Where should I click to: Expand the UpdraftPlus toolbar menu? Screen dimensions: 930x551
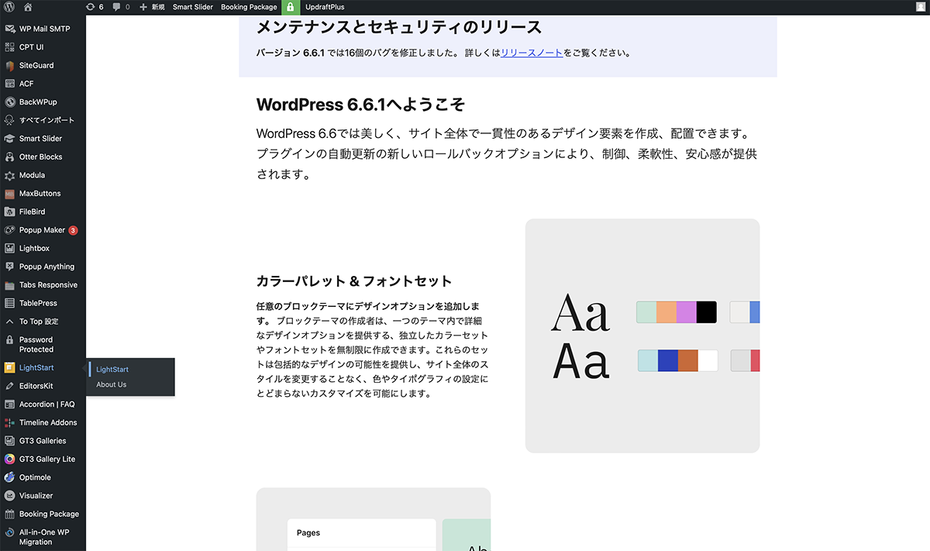pyautogui.click(x=325, y=7)
